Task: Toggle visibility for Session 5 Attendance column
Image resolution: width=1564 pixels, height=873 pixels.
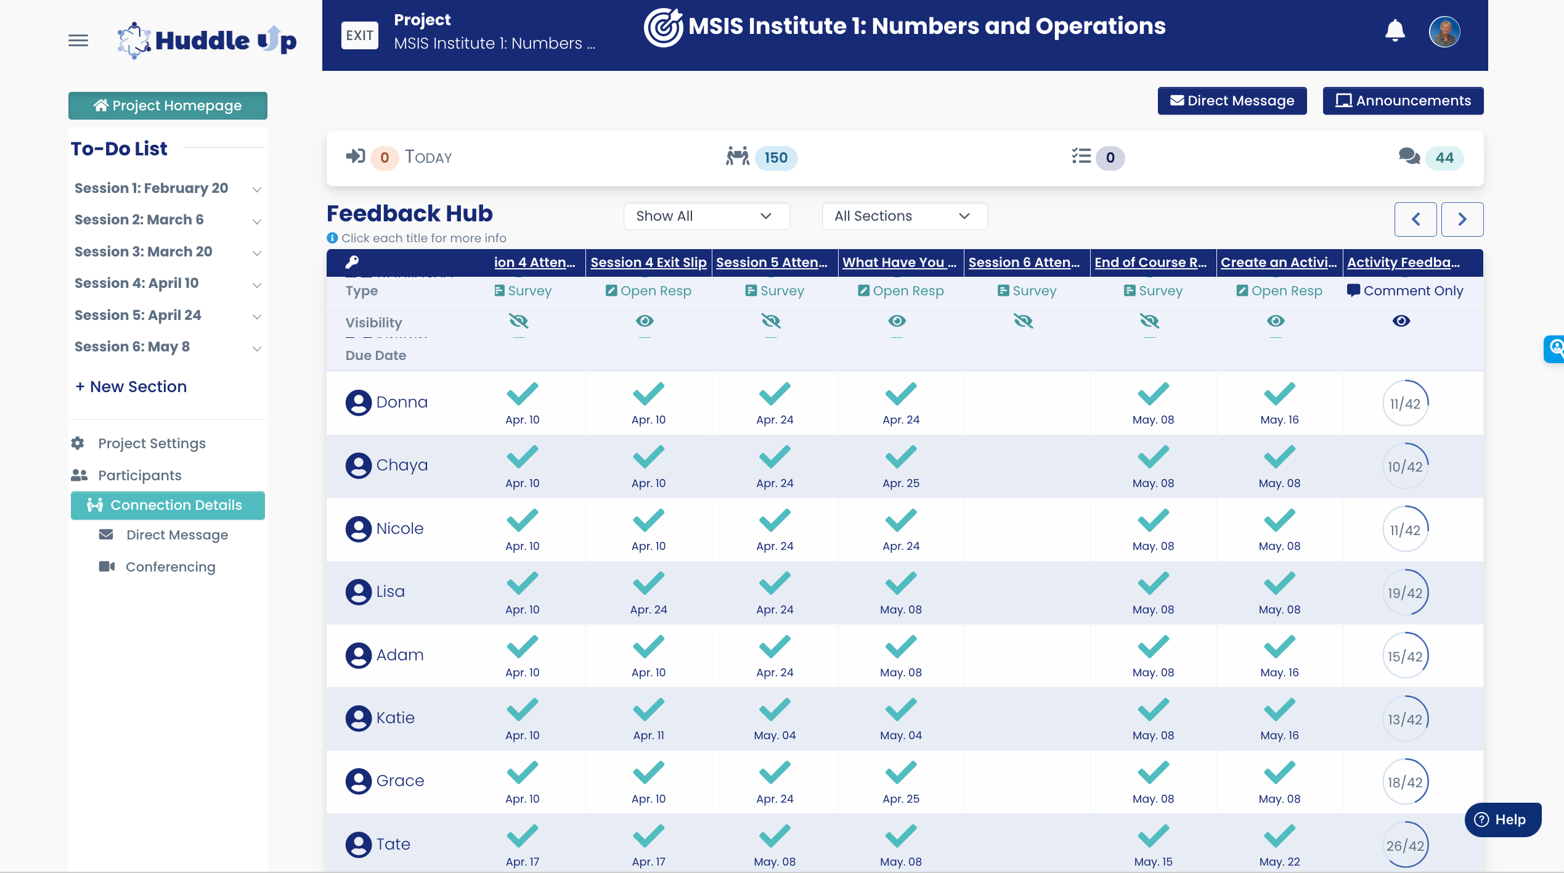Action: 771,321
